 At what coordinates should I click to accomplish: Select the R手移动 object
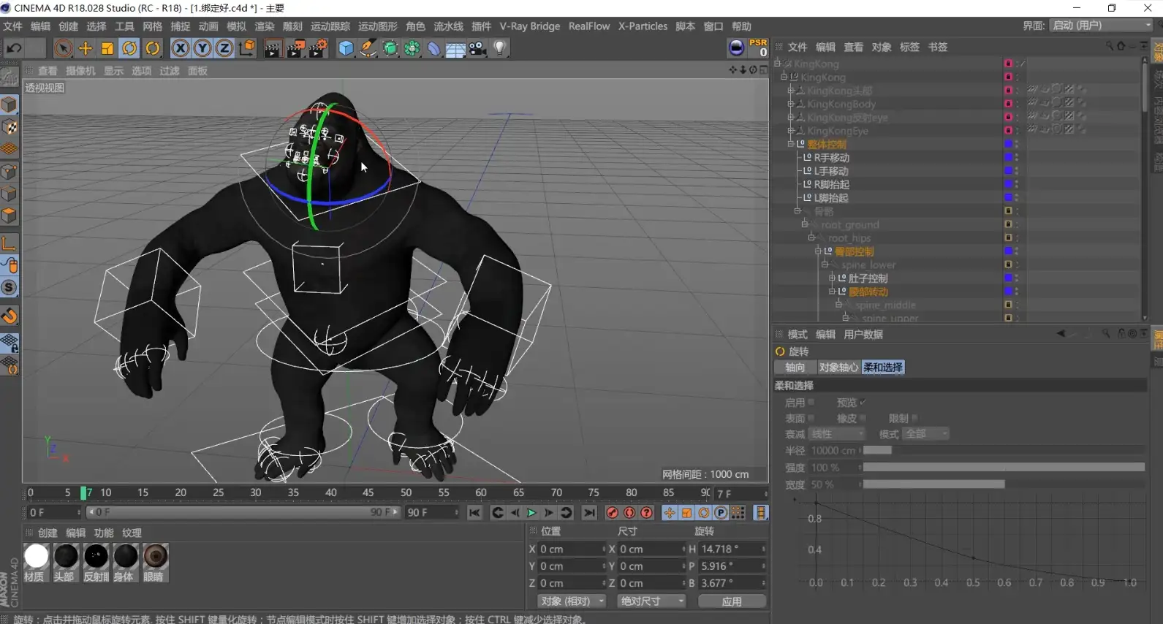pos(832,158)
